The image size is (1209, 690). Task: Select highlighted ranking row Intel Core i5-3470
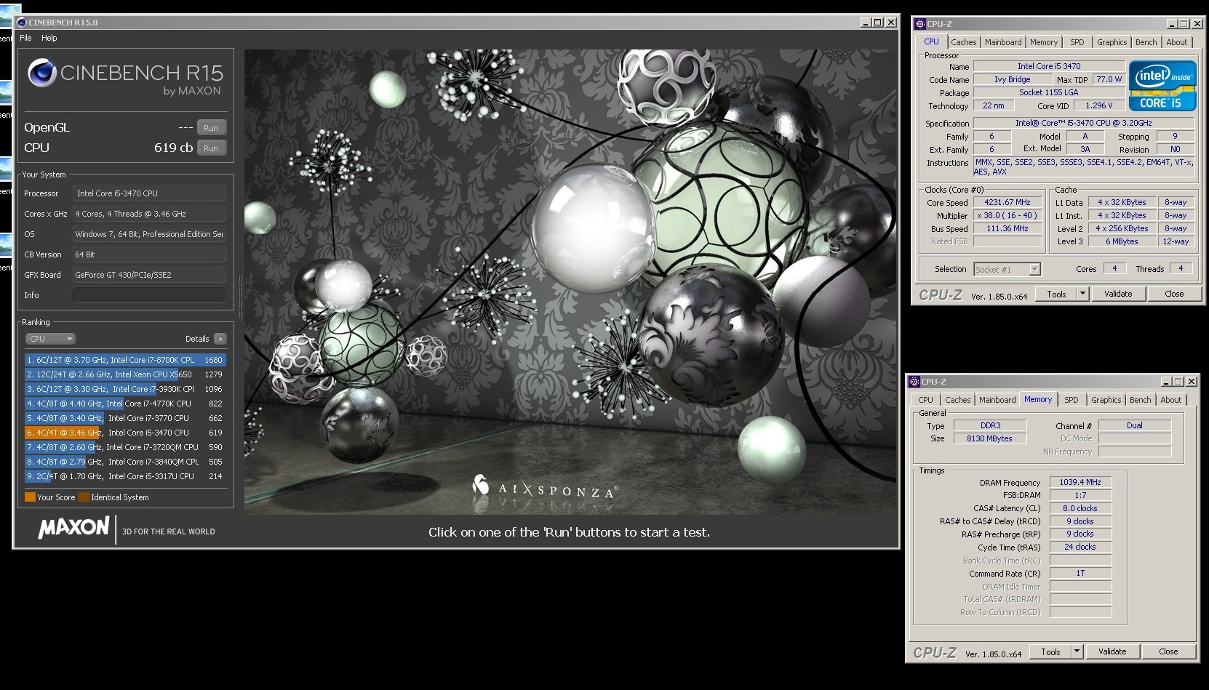[124, 433]
